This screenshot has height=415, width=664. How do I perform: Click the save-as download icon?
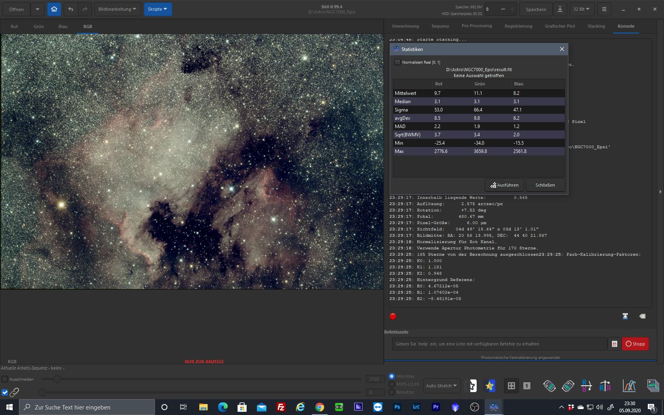[x=560, y=9]
